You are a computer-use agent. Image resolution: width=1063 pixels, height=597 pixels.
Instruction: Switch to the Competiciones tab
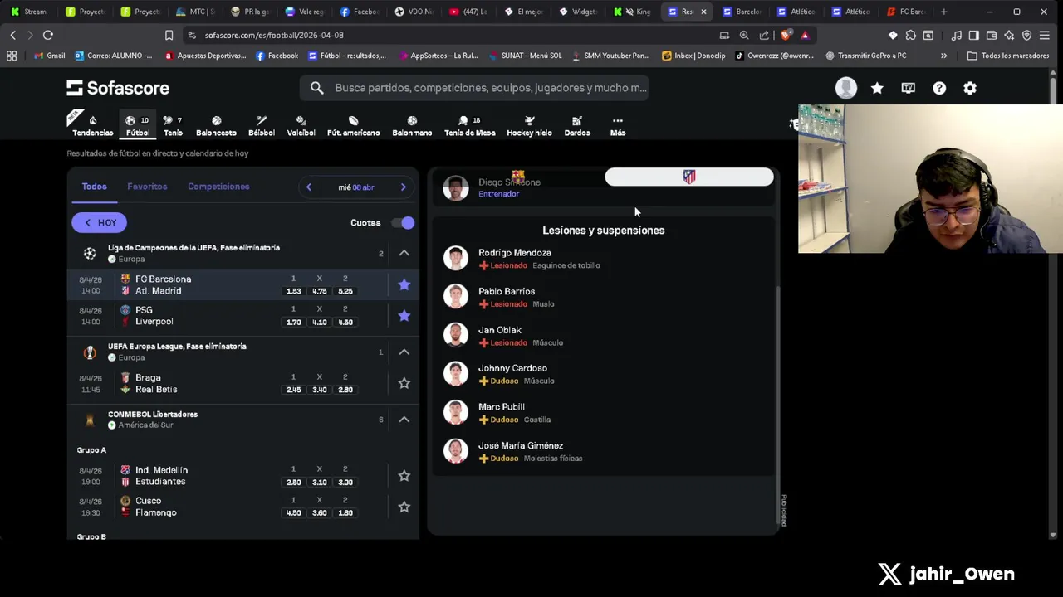pos(218,187)
